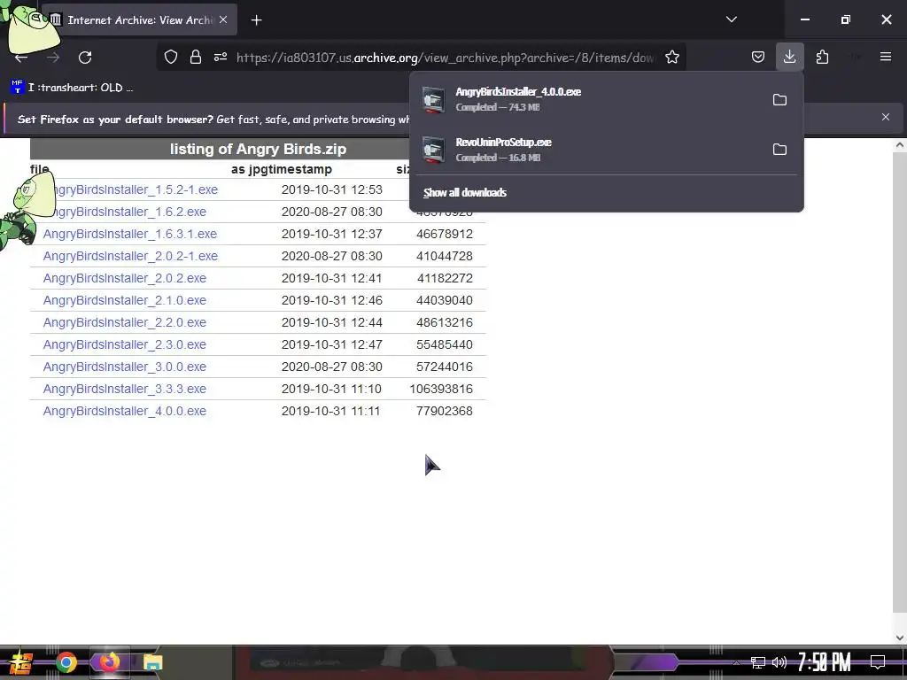The image size is (907, 680).
Task: Click the listing of Angry Birds.zip heading
Action: coord(258,149)
